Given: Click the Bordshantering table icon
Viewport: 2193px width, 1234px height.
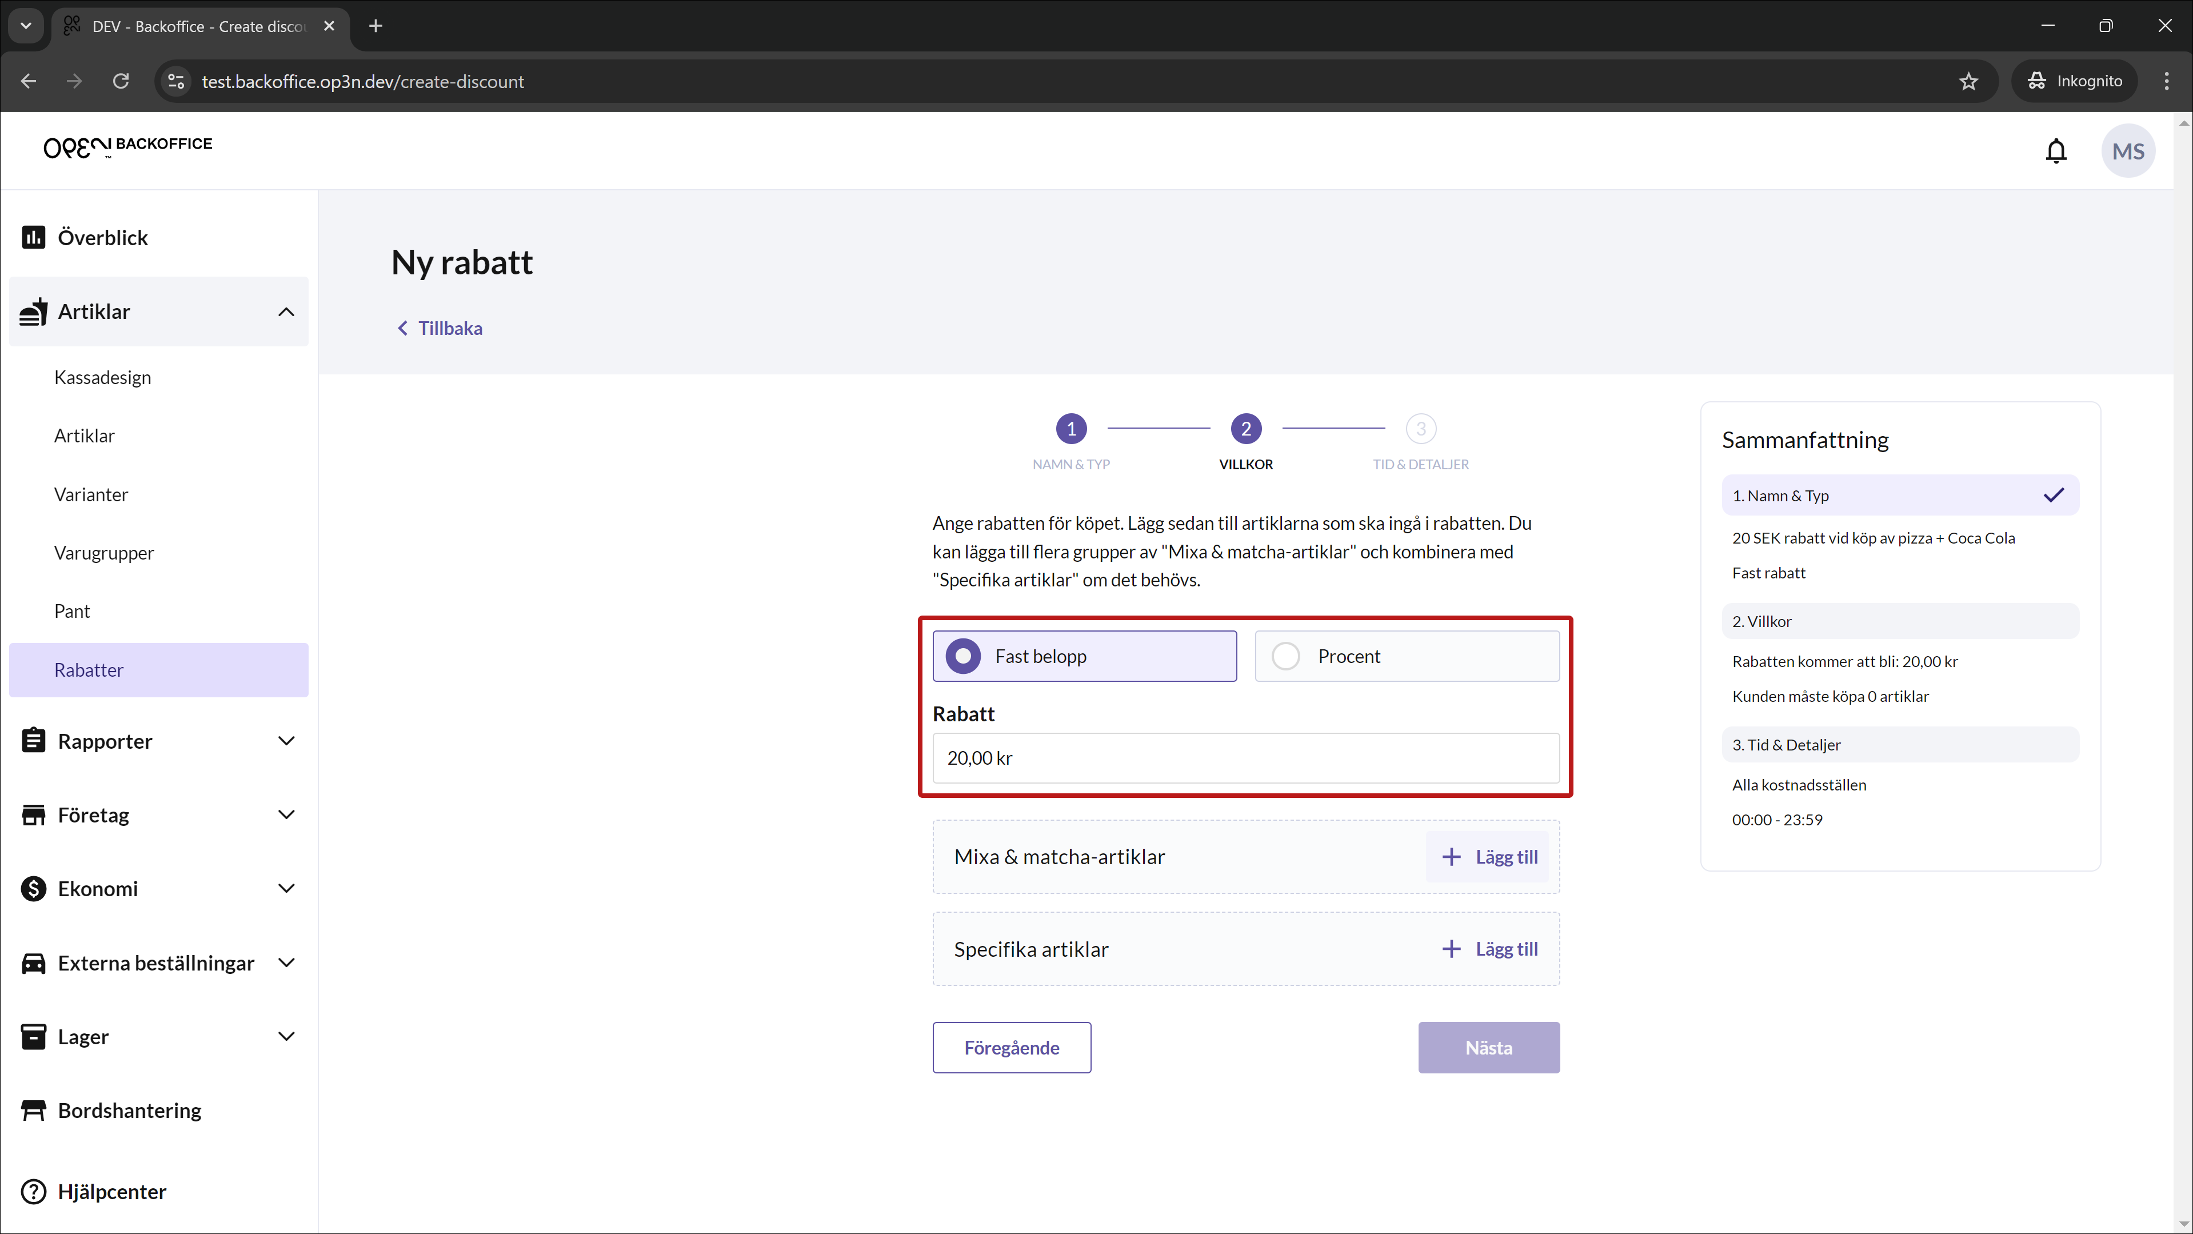Looking at the screenshot, I should click(x=33, y=1111).
